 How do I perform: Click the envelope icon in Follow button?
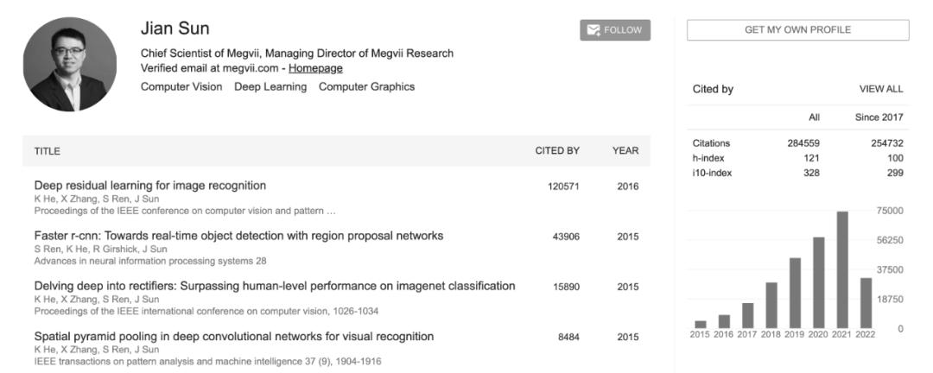(593, 30)
